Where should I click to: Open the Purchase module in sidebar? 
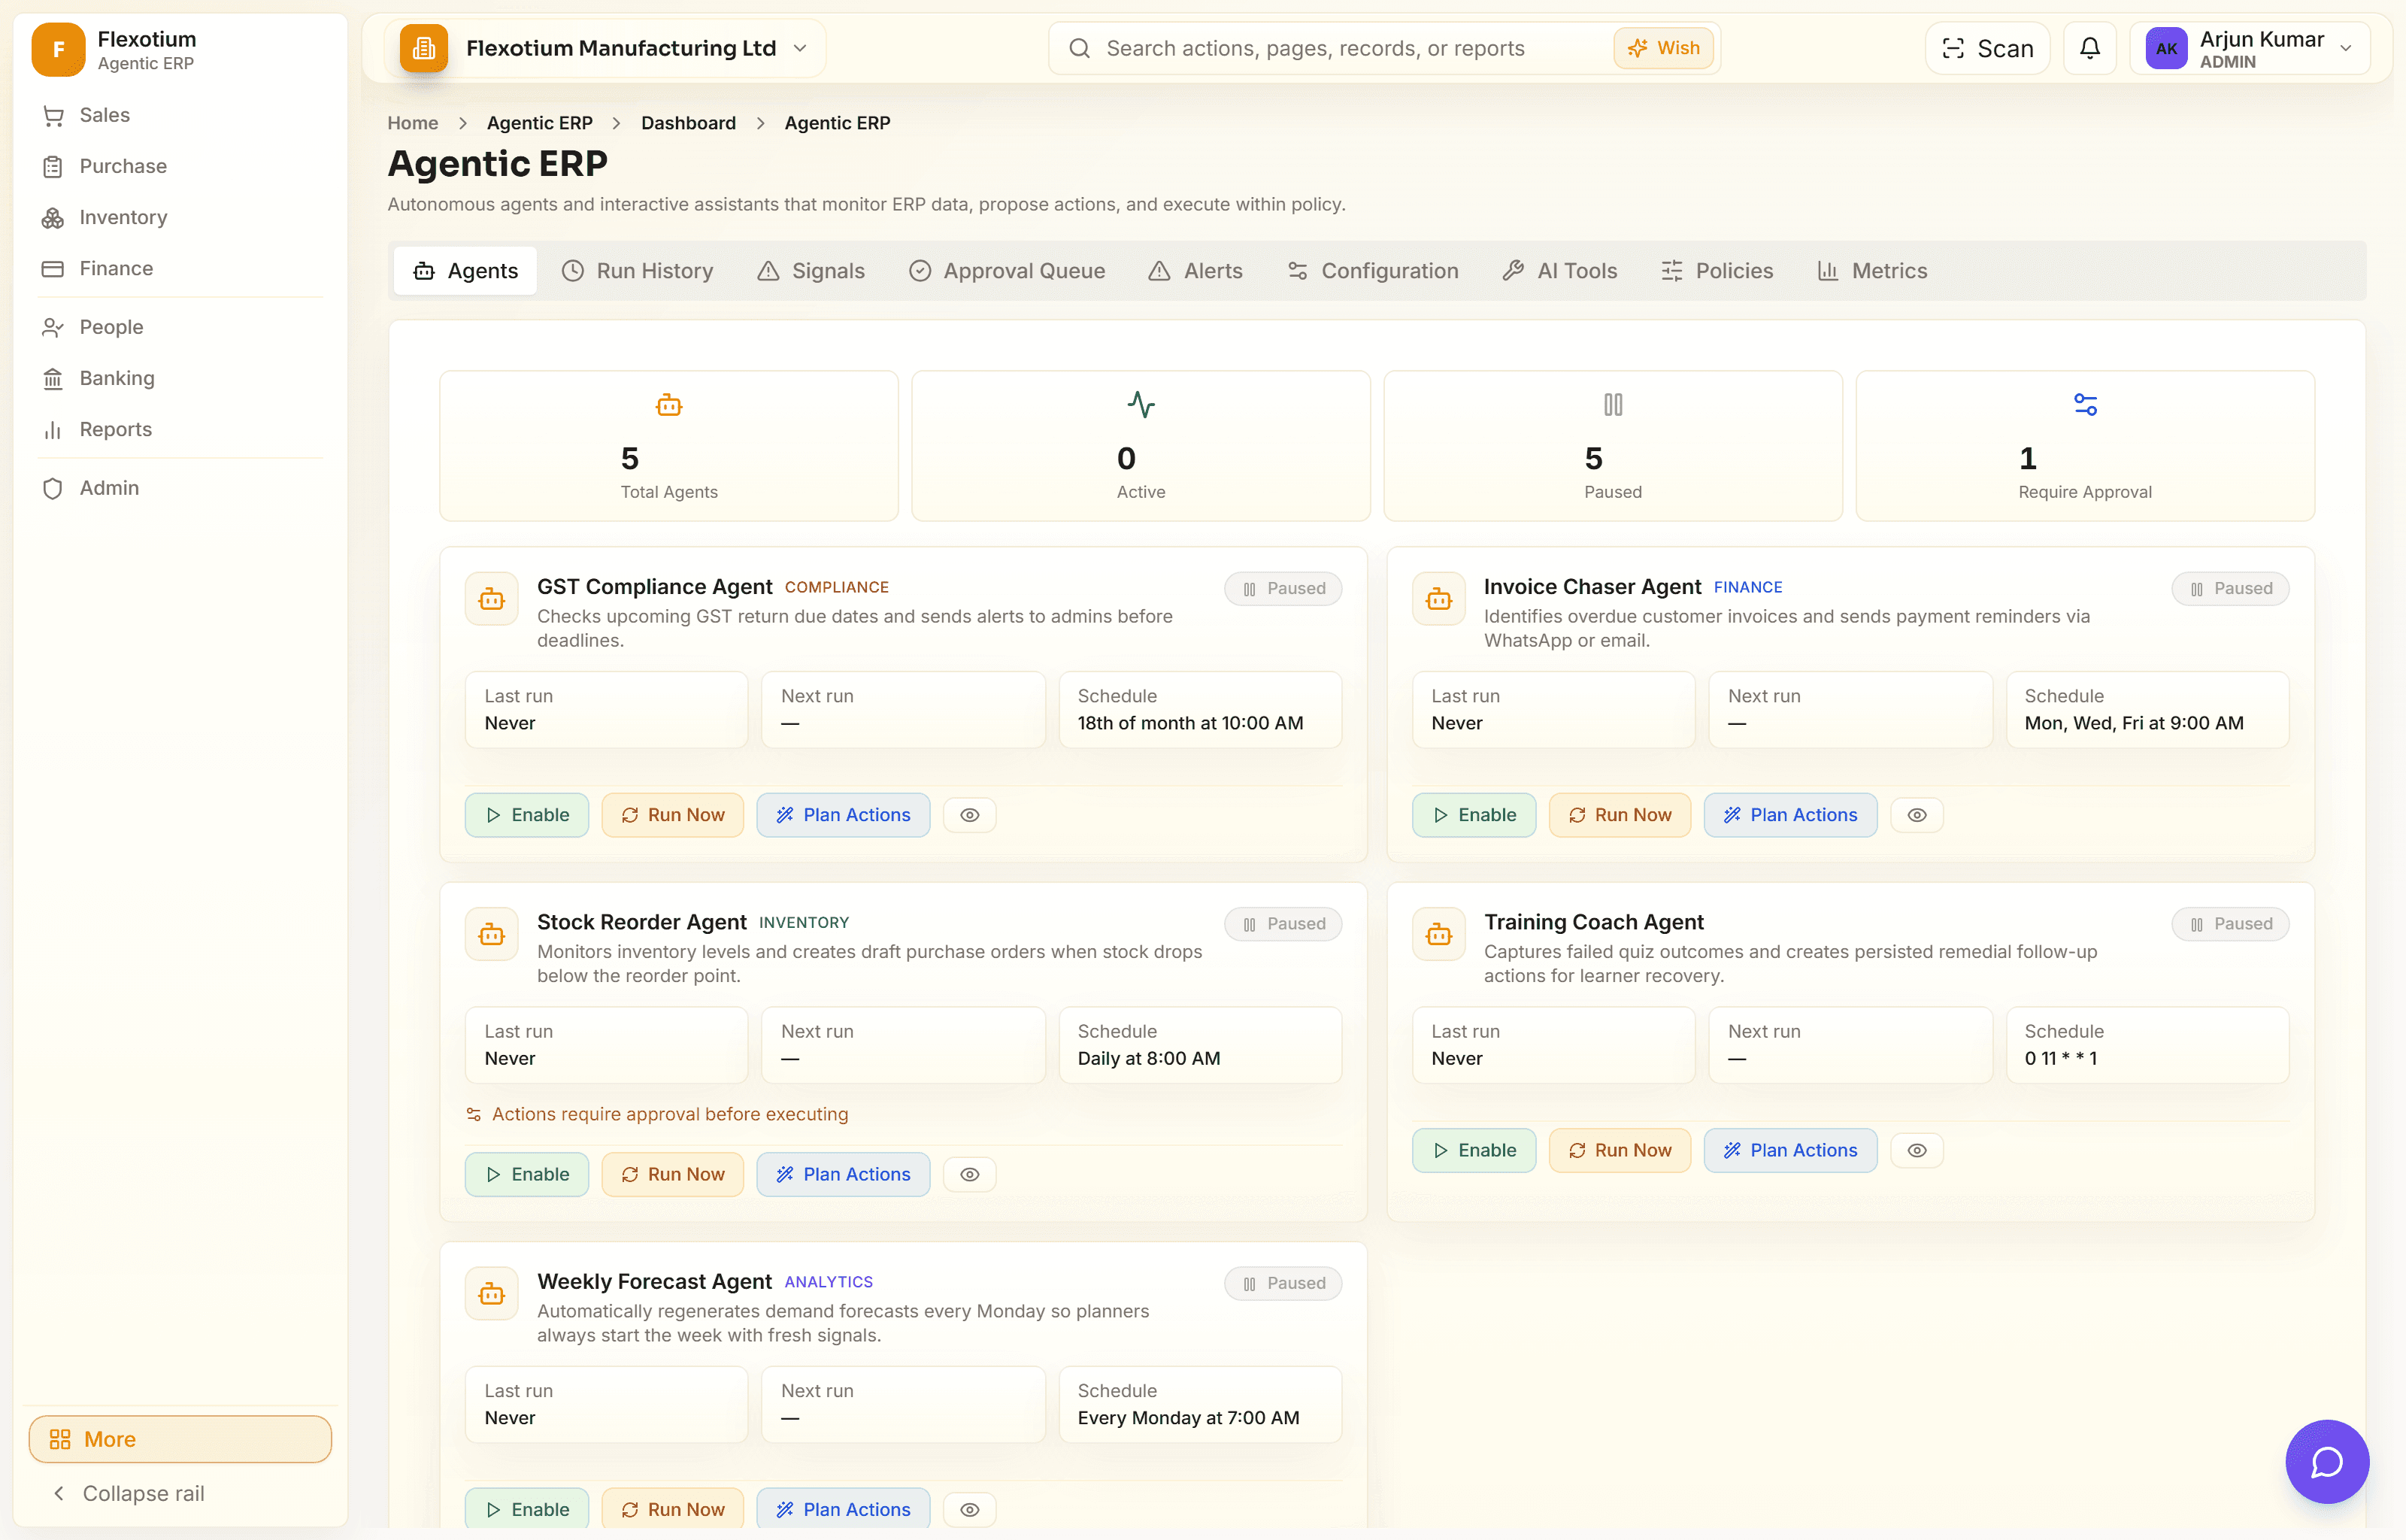coord(180,166)
